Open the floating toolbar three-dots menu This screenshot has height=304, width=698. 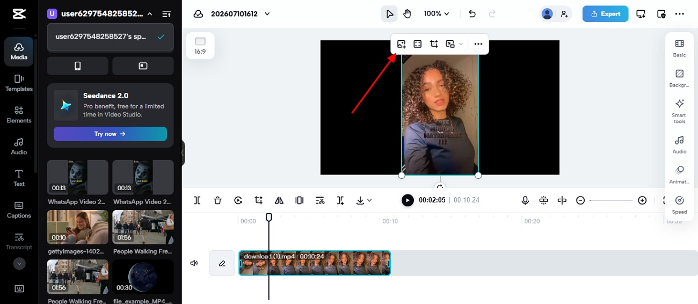[x=478, y=44]
